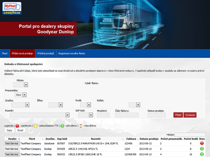Click SAP code cell '560532'

pos(61,154)
